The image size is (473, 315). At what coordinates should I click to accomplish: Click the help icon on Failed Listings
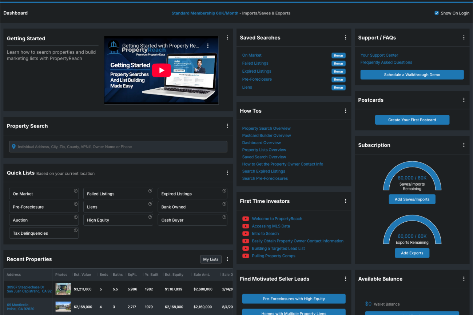point(150,191)
